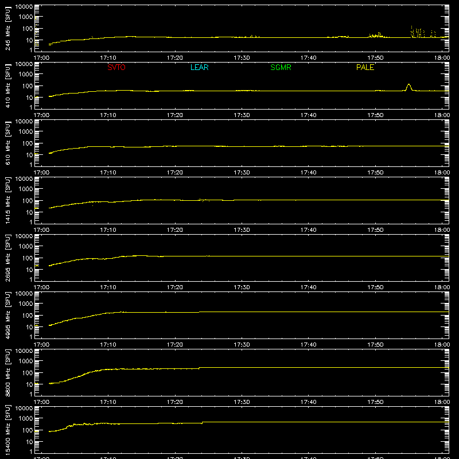Click the 10000 y-axis value on 2695 MHz plot
Screen dimensions: 459x459
(24, 236)
